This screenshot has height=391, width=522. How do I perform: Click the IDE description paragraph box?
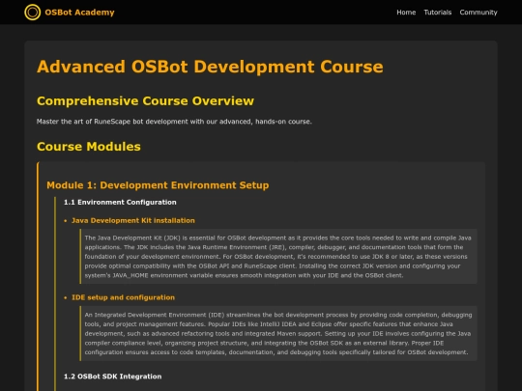tap(278, 333)
